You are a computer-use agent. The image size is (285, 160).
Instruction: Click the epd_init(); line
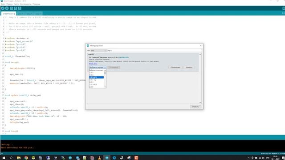(16, 74)
